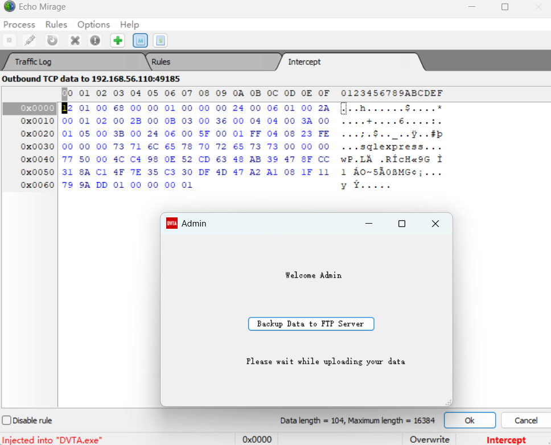Screen dimensions: 551x445
Task: Click the red DVTA icon in Admin window
Action: pos(172,224)
